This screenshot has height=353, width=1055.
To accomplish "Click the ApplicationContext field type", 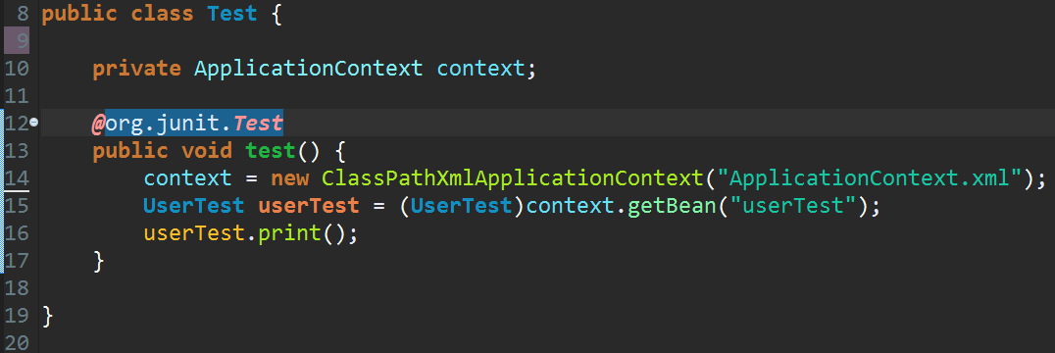I will [x=309, y=68].
